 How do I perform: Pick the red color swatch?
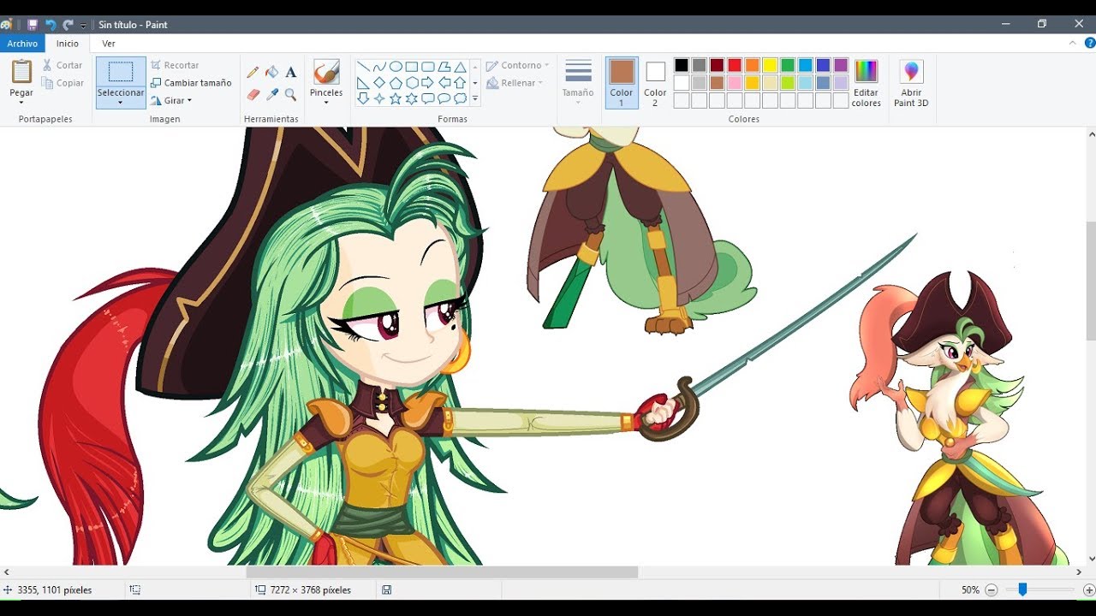coord(735,65)
